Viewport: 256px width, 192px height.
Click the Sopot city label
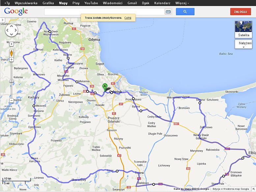[100, 64]
